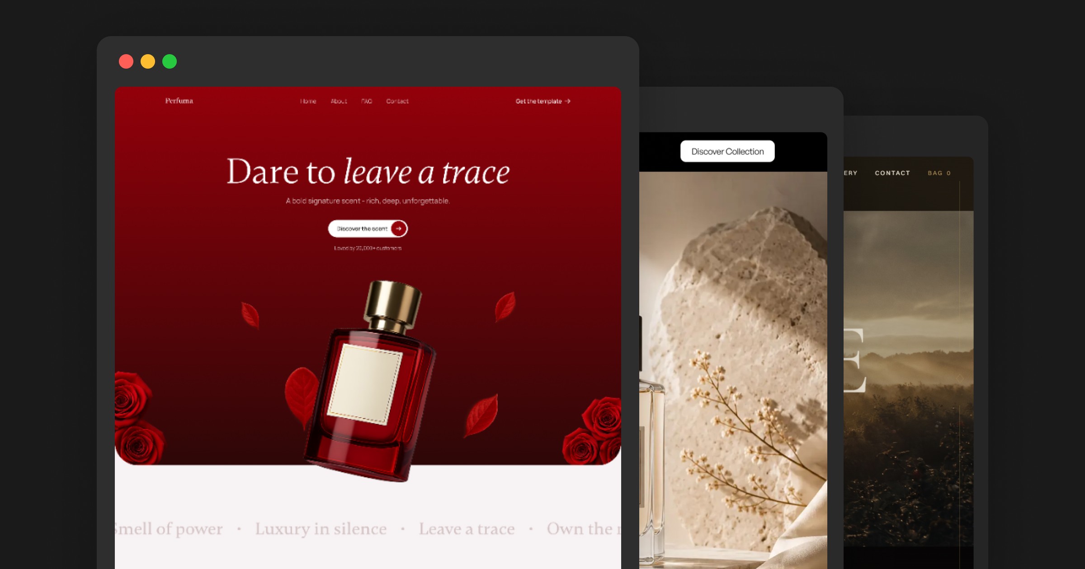1085x569 pixels.
Task: Click the red arrow circle icon
Action: [x=399, y=229]
